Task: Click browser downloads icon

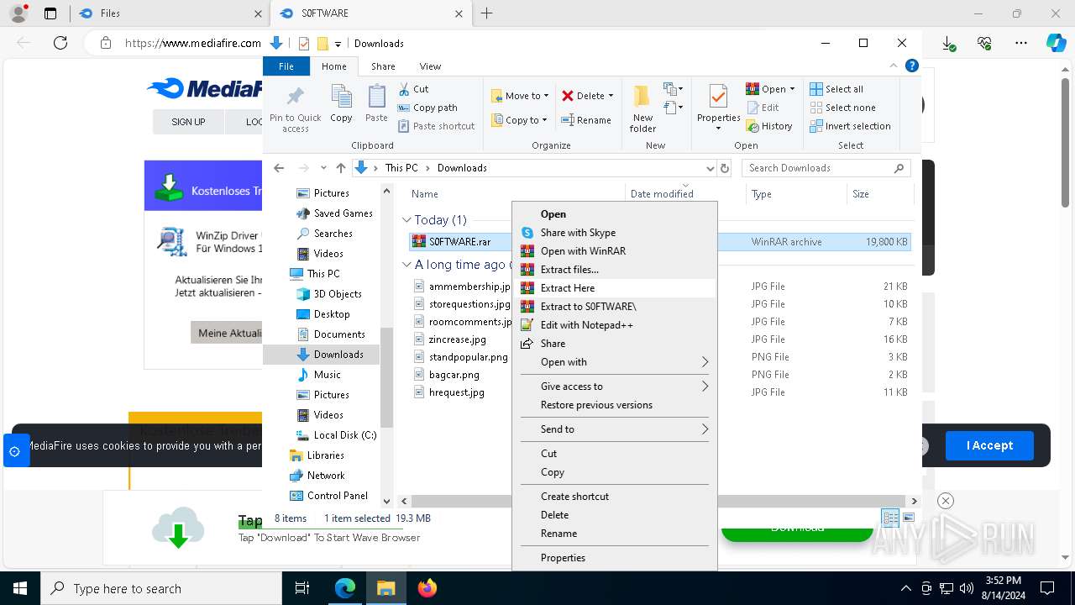Action: [x=948, y=43]
